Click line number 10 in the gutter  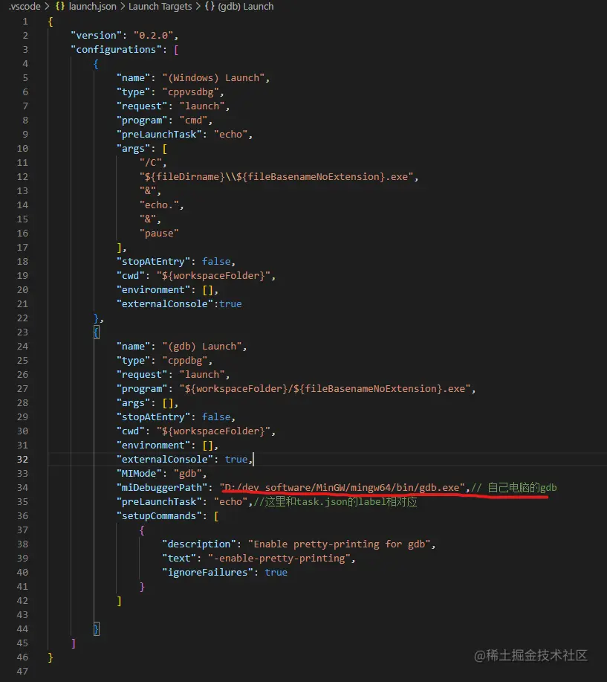[x=22, y=148]
